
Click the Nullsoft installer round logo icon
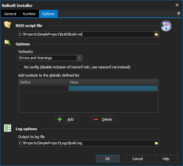(166, 26)
